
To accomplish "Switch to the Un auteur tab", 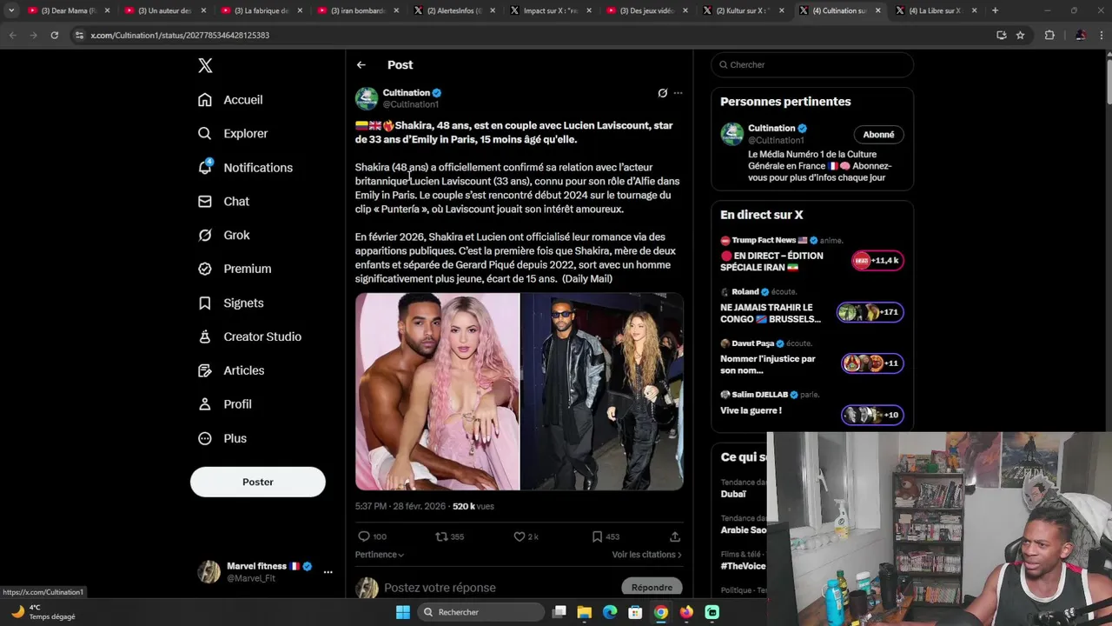I will click(165, 10).
